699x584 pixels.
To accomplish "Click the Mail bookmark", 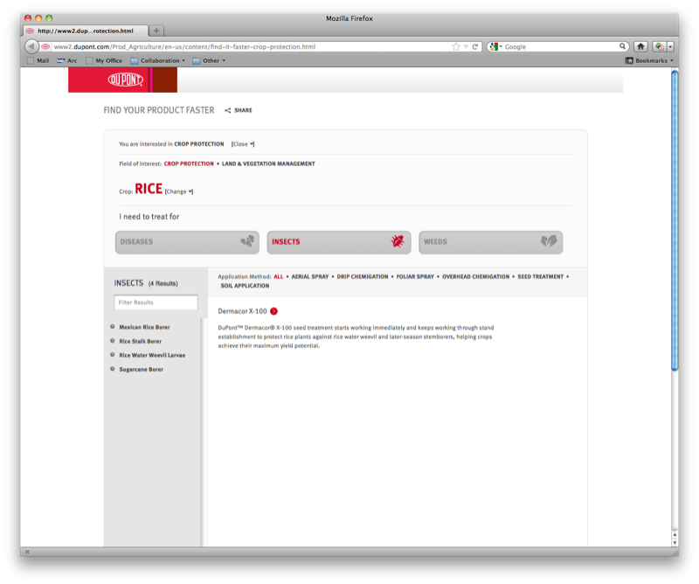I will [38, 60].
